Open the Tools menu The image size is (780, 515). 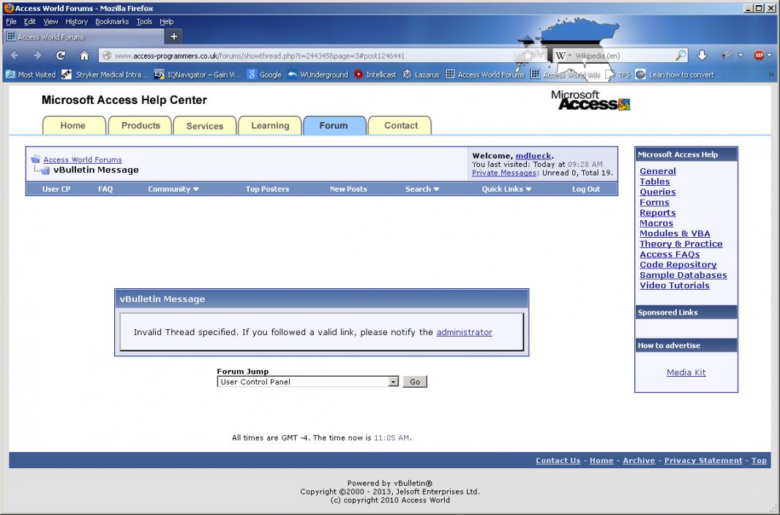(144, 21)
